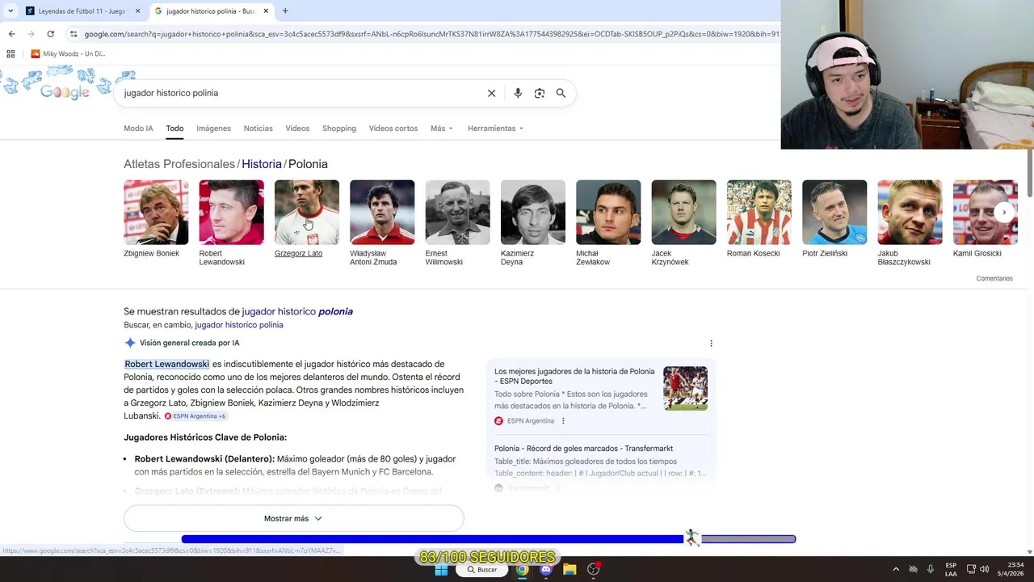Open ESPN Argentina source options menu
This screenshot has width=1034, height=582.
pos(563,421)
